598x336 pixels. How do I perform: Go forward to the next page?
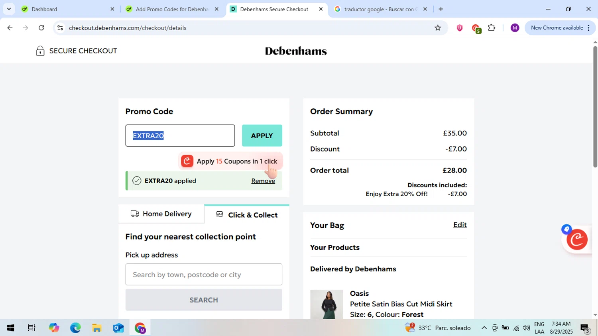(26, 28)
